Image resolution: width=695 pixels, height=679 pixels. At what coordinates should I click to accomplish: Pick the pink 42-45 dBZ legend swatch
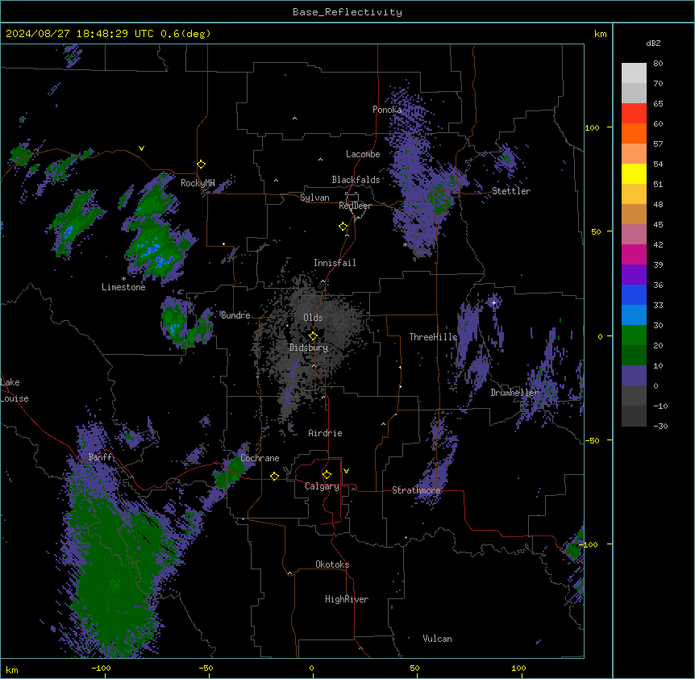coord(634,235)
